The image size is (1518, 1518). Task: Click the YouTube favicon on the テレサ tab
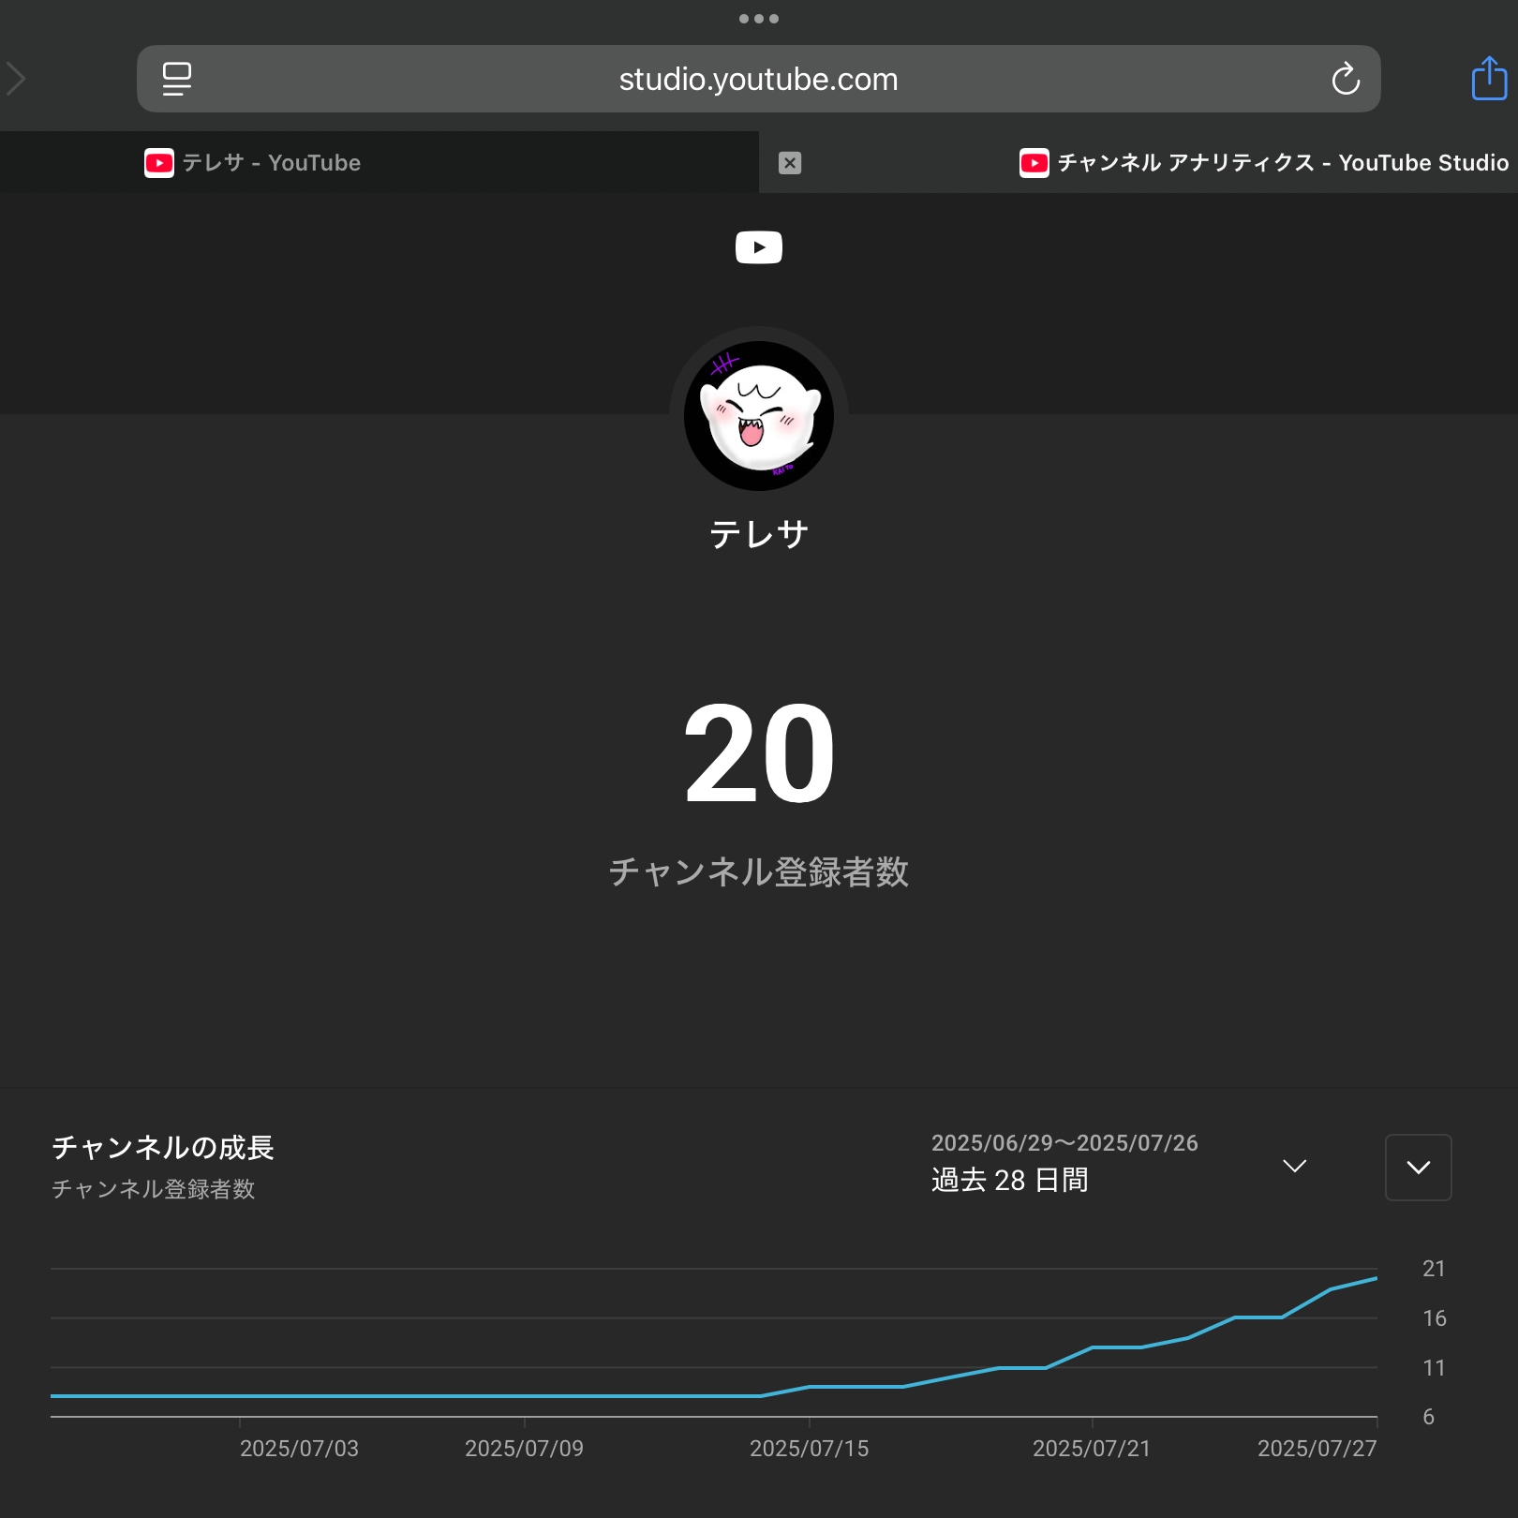click(x=158, y=162)
